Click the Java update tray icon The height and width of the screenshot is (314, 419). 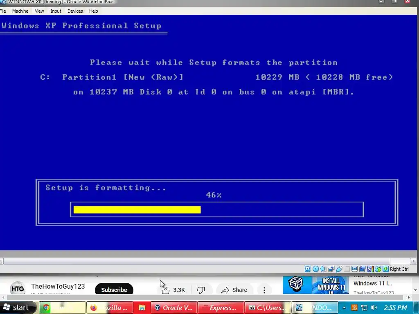354,307
